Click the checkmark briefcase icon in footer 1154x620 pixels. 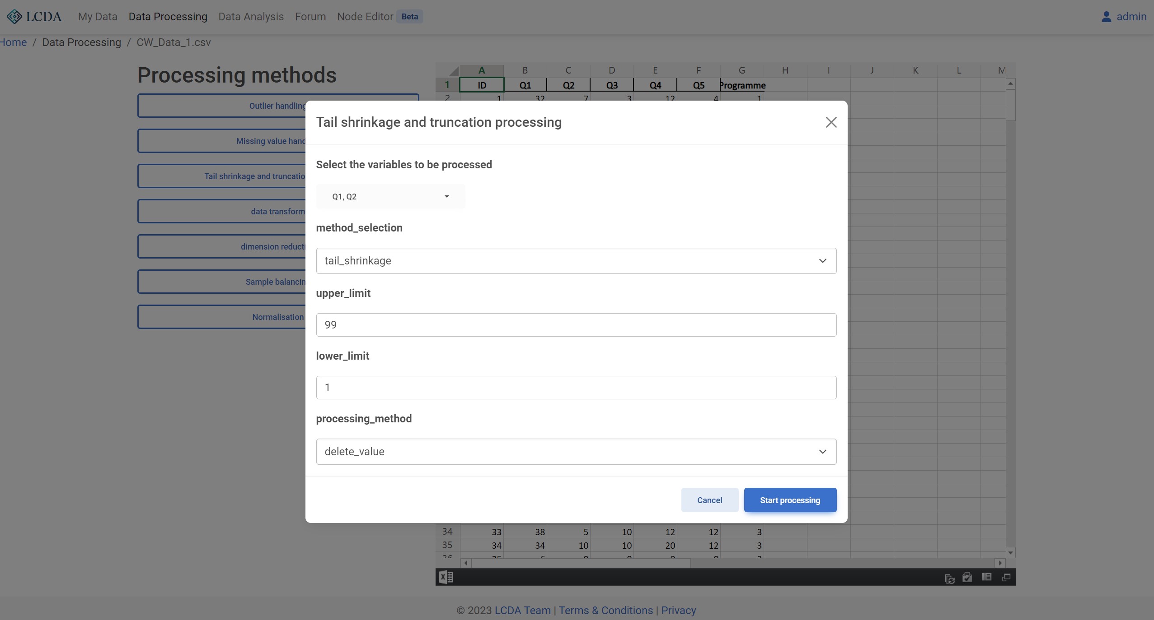pyautogui.click(x=967, y=577)
